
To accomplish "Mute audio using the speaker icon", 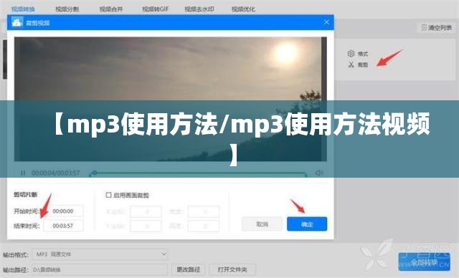I will coord(319,173).
